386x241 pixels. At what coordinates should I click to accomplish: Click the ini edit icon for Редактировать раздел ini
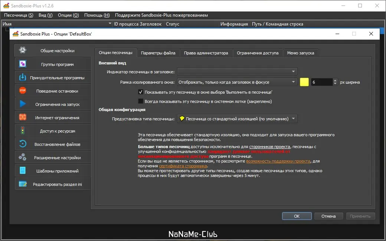point(23,184)
